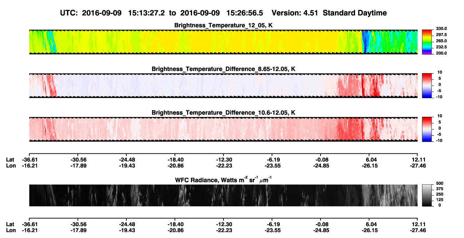The image size is (464, 238).
Task: Click the 375 label on the WFC colorbar
Action: pyautogui.click(x=440, y=189)
